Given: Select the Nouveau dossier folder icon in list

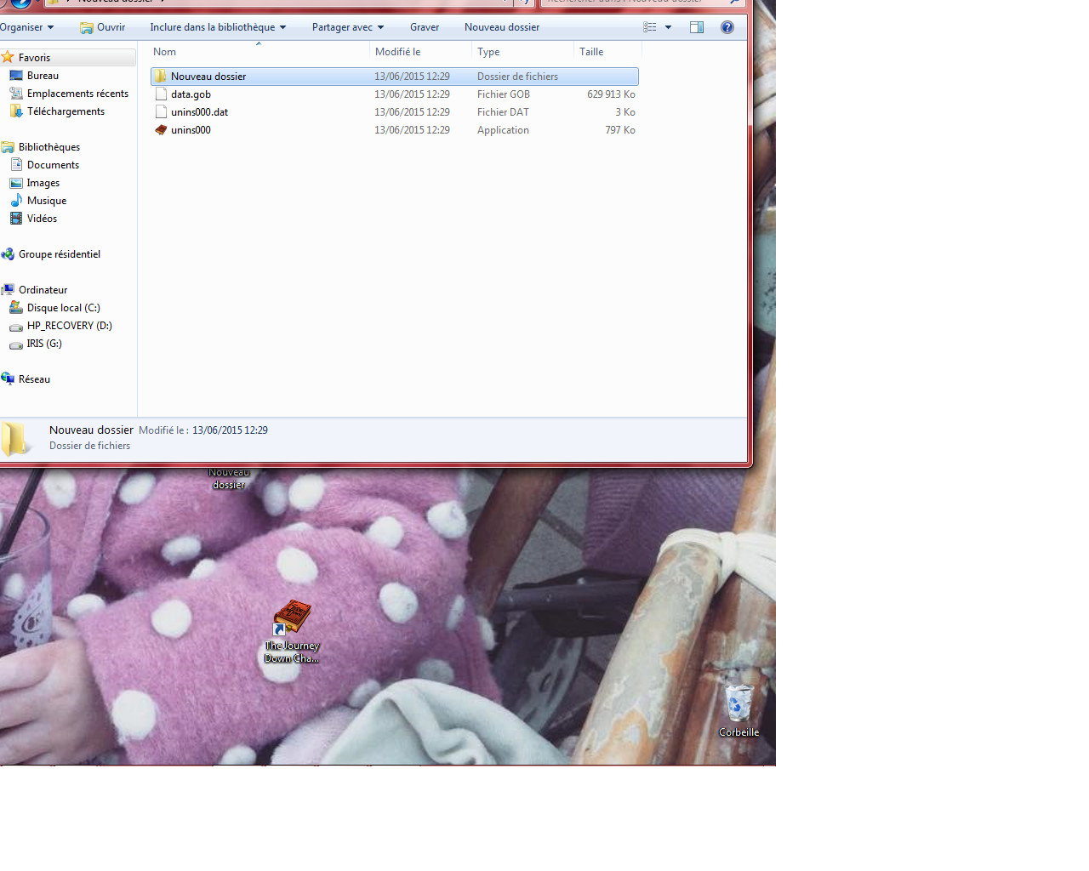Looking at the screenshot, I should 161,77.
